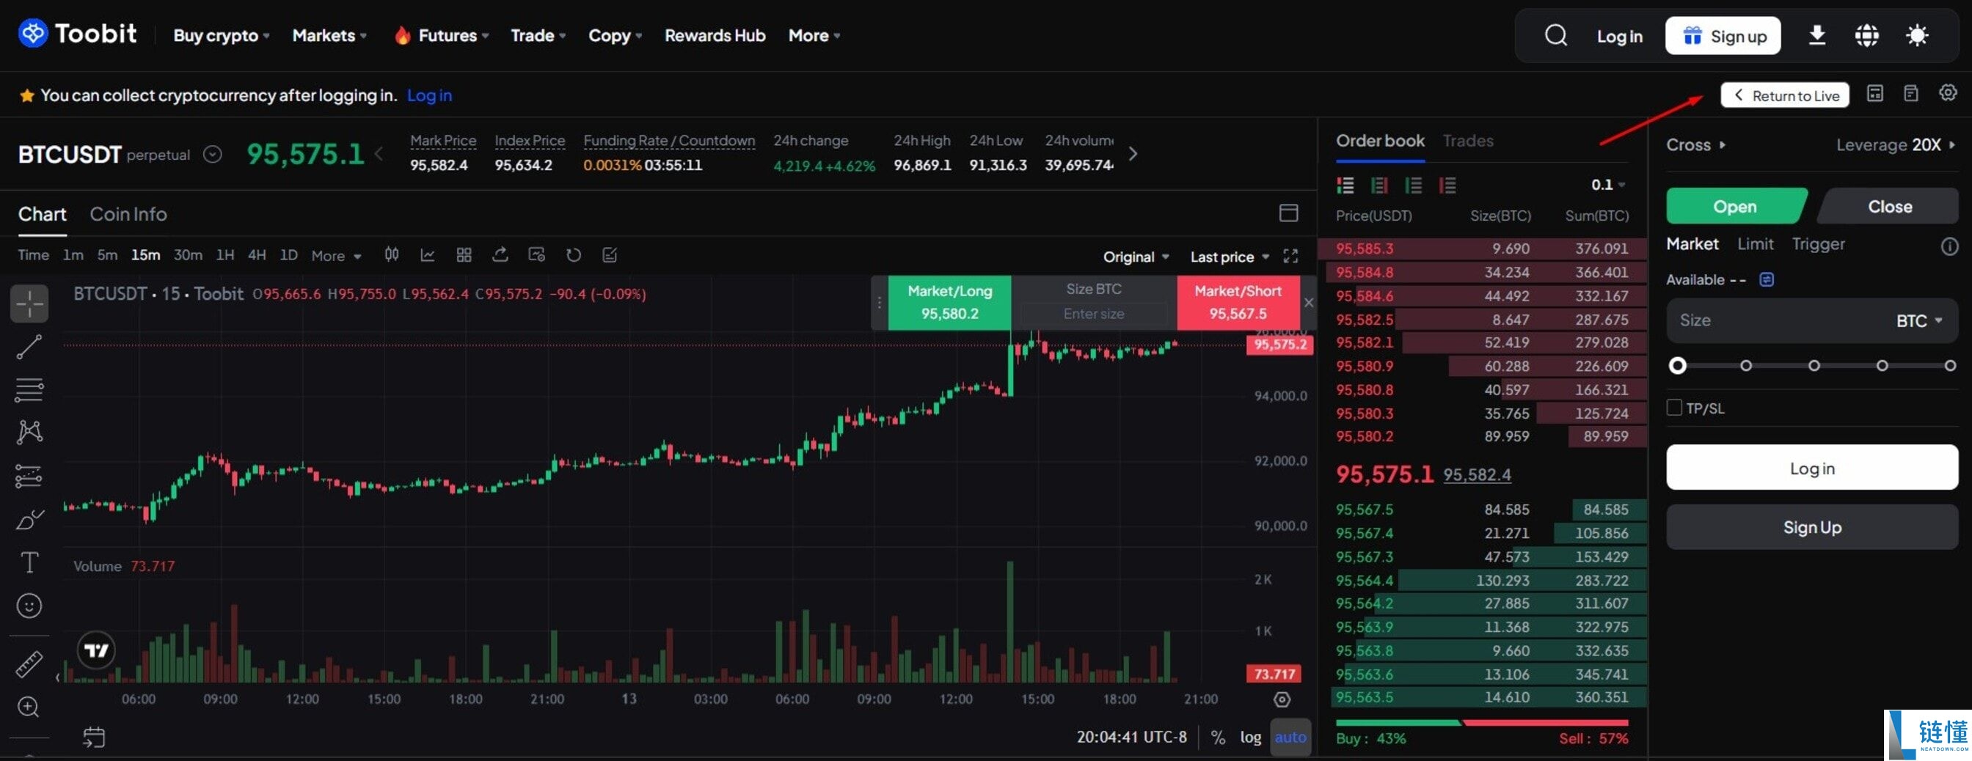Switch to the Trades tab
The width and height of the screenshot is (1972, 761).
pyautogui.click(x=1467, y=141)
